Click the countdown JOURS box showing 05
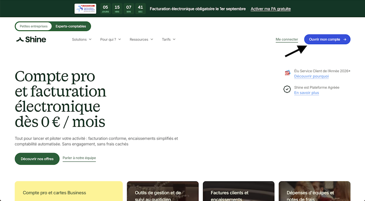The image size is (365, 201). 106,9
